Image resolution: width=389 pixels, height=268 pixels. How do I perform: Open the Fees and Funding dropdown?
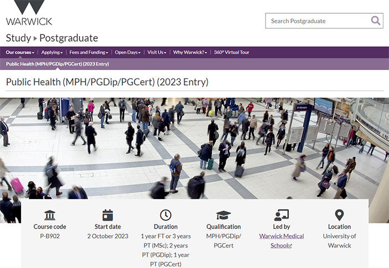coord(88,52)
